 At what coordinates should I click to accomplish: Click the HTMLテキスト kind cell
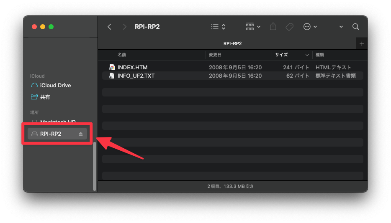point(333,68)
